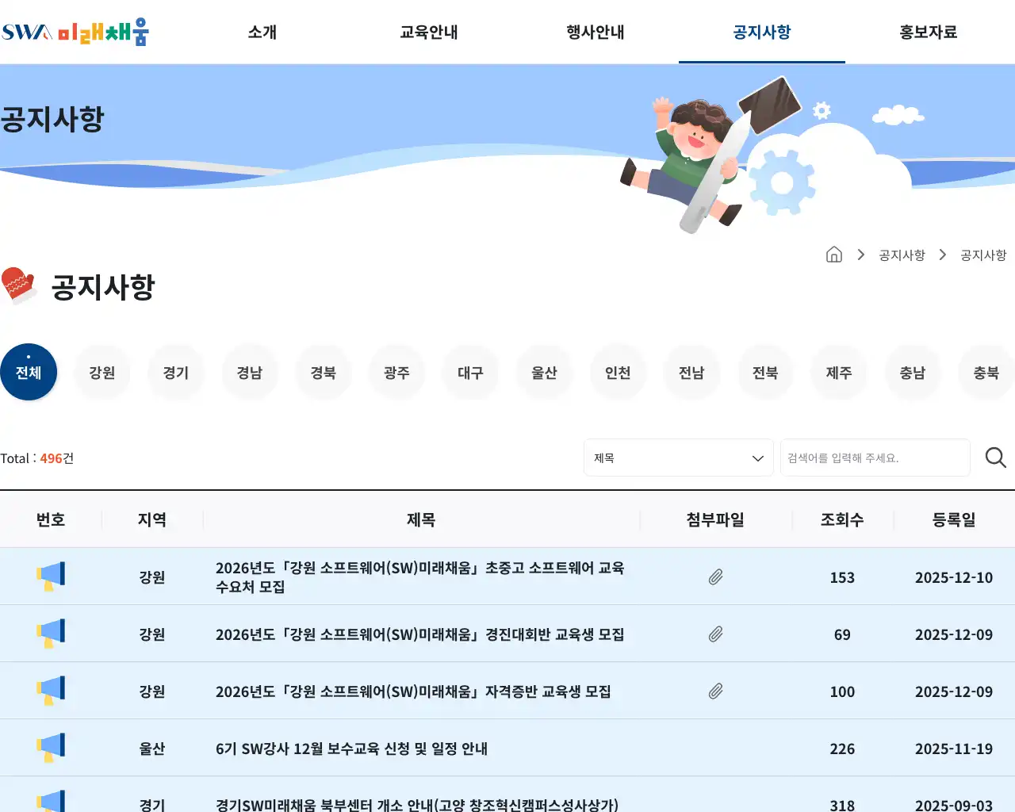Click the paperclip icon on the 경진대회반 모집 row
The width and height of the screenshot is (1015, 812).
tap(715, 634)
